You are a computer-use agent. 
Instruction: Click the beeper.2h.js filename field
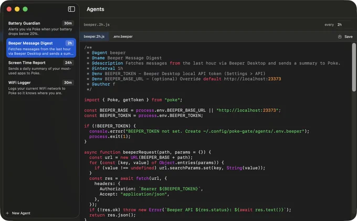pos(97,25)
